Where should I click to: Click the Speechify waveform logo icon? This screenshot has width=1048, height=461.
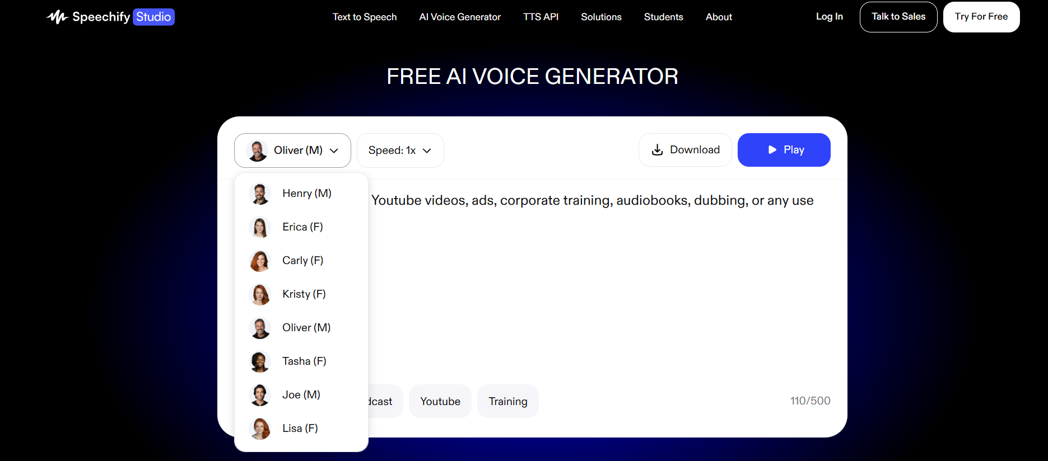(x=57, y=17)
